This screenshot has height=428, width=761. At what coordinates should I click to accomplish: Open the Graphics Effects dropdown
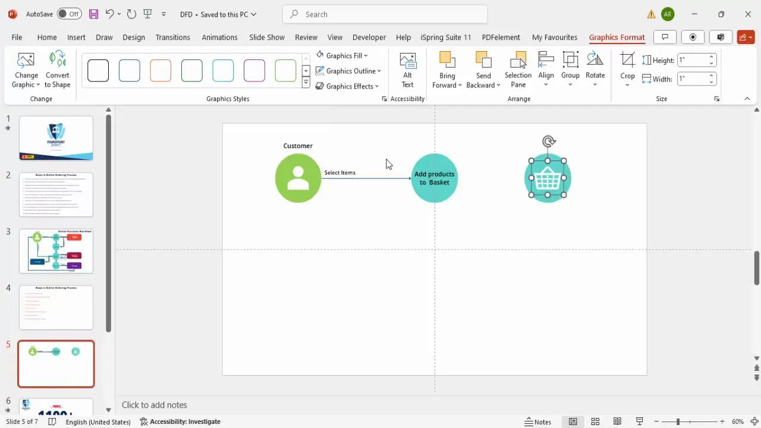(x=347, y=86)
